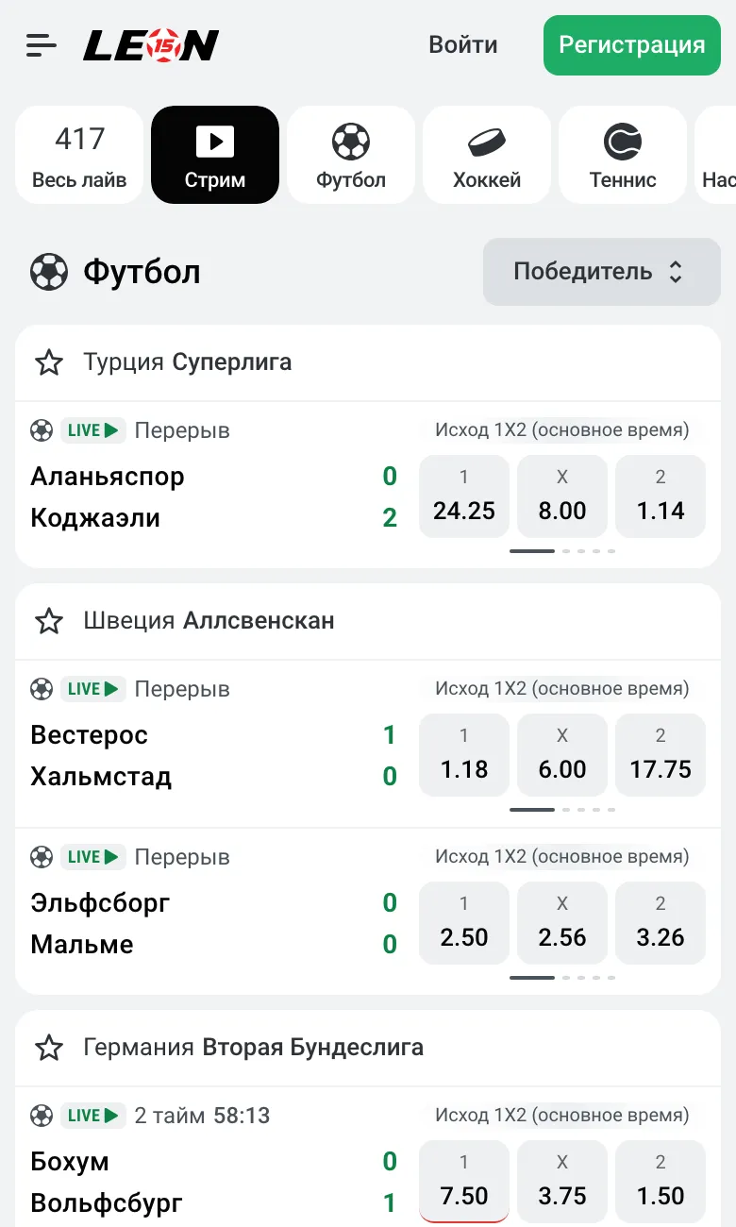Open the Победитель market dropdown
This screenshot has height=1227, width=736.
[602, 272]
